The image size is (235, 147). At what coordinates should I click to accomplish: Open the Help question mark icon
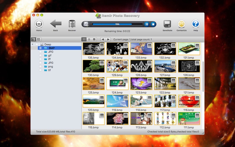196,24
